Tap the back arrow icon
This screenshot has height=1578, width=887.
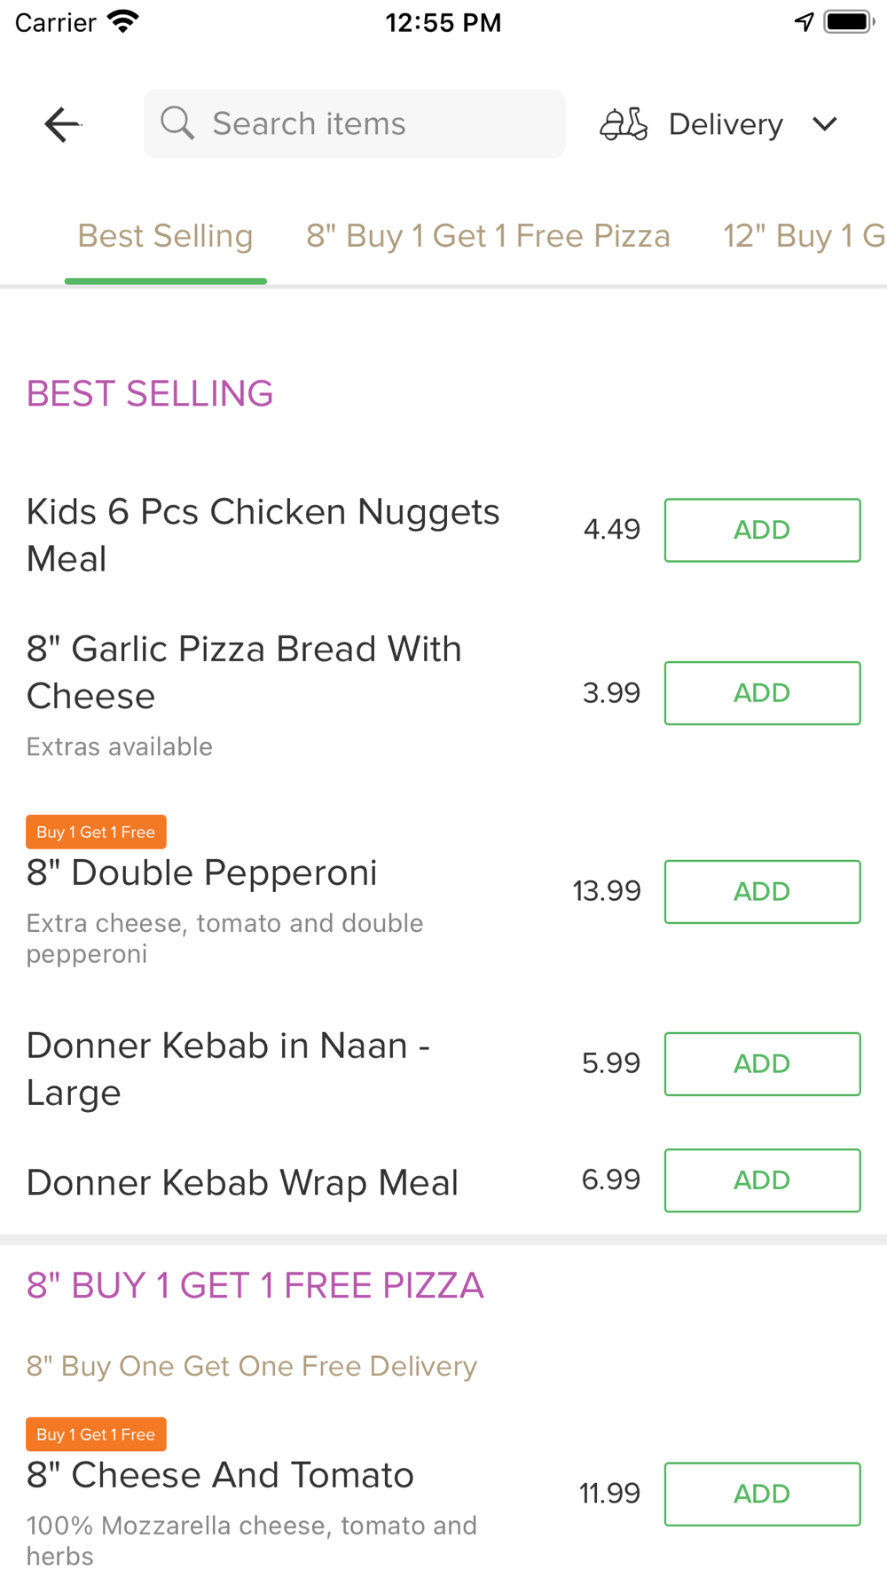pos(62,124)
